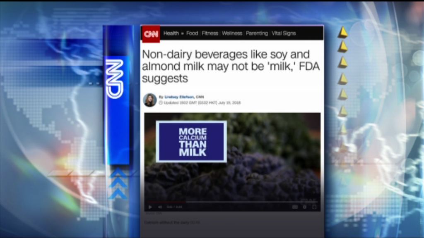Click the video progress bar
Image resolution: width=424 pixels, height=238 pixels.
(232, 202)
